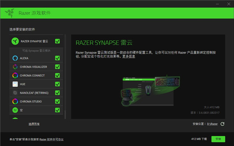234x146 pixels.
Task: Select the HUE row label
Action: (x=23, y=84)
